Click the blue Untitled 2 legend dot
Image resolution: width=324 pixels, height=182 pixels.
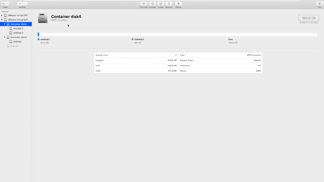click(38, 39)
